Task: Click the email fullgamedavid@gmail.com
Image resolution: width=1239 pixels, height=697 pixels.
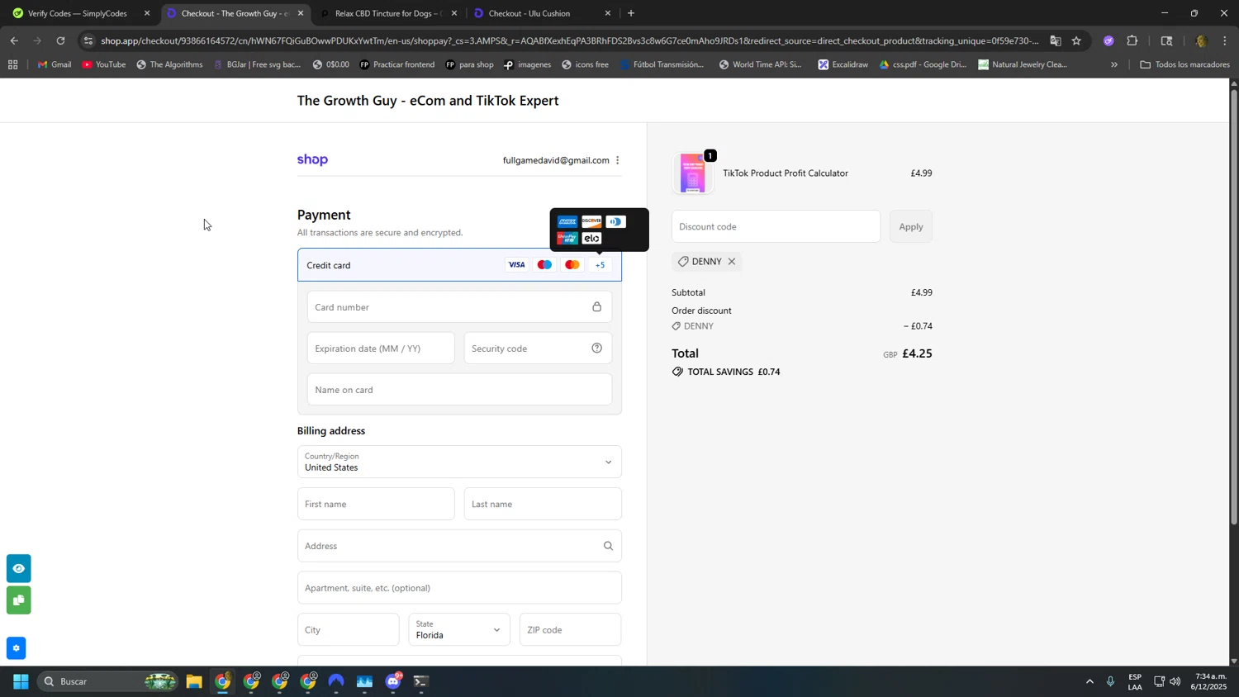Action: pyautogui.click(x=556, y=160)
